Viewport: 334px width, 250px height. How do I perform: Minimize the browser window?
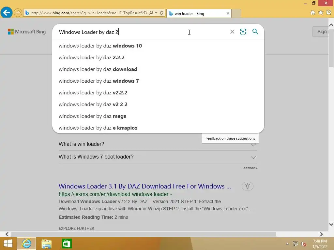(305, 3)
